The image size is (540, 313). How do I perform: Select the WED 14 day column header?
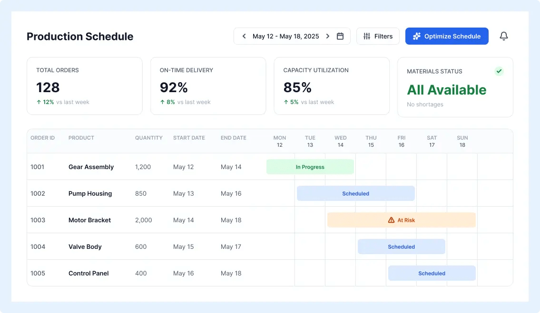coord(340,142)
